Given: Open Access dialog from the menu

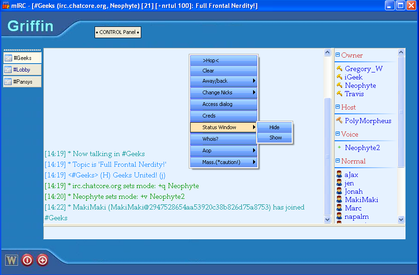Looking at the screenshot, I should tap(224, 104).
